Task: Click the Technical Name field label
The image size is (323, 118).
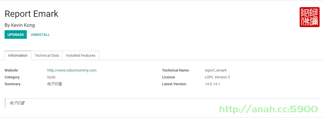Action: 175,70
